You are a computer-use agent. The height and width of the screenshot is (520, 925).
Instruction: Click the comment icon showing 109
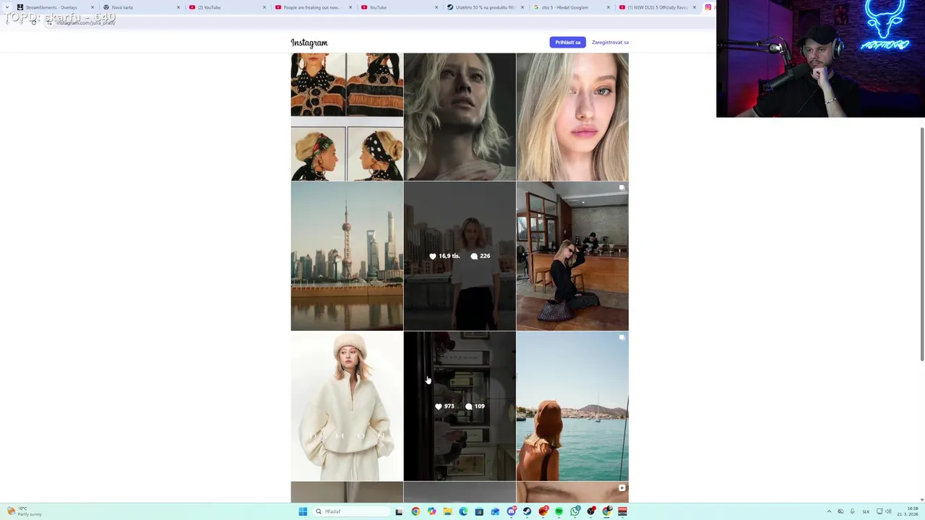pyautogui.click(x=469, y=407)
